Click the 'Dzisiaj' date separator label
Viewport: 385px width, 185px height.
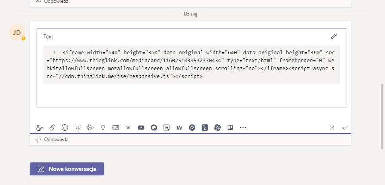click(191, 14)
